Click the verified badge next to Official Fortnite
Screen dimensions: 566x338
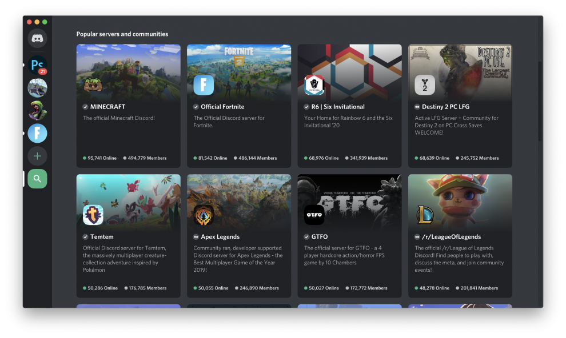tap(196, 107)
